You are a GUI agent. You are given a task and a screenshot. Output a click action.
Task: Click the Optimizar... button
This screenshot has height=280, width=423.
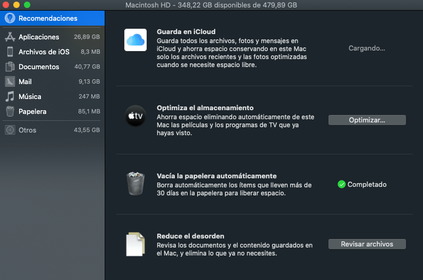tap(367, 120)
